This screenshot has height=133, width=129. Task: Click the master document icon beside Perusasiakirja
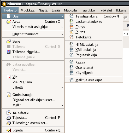tap(72, 55)
